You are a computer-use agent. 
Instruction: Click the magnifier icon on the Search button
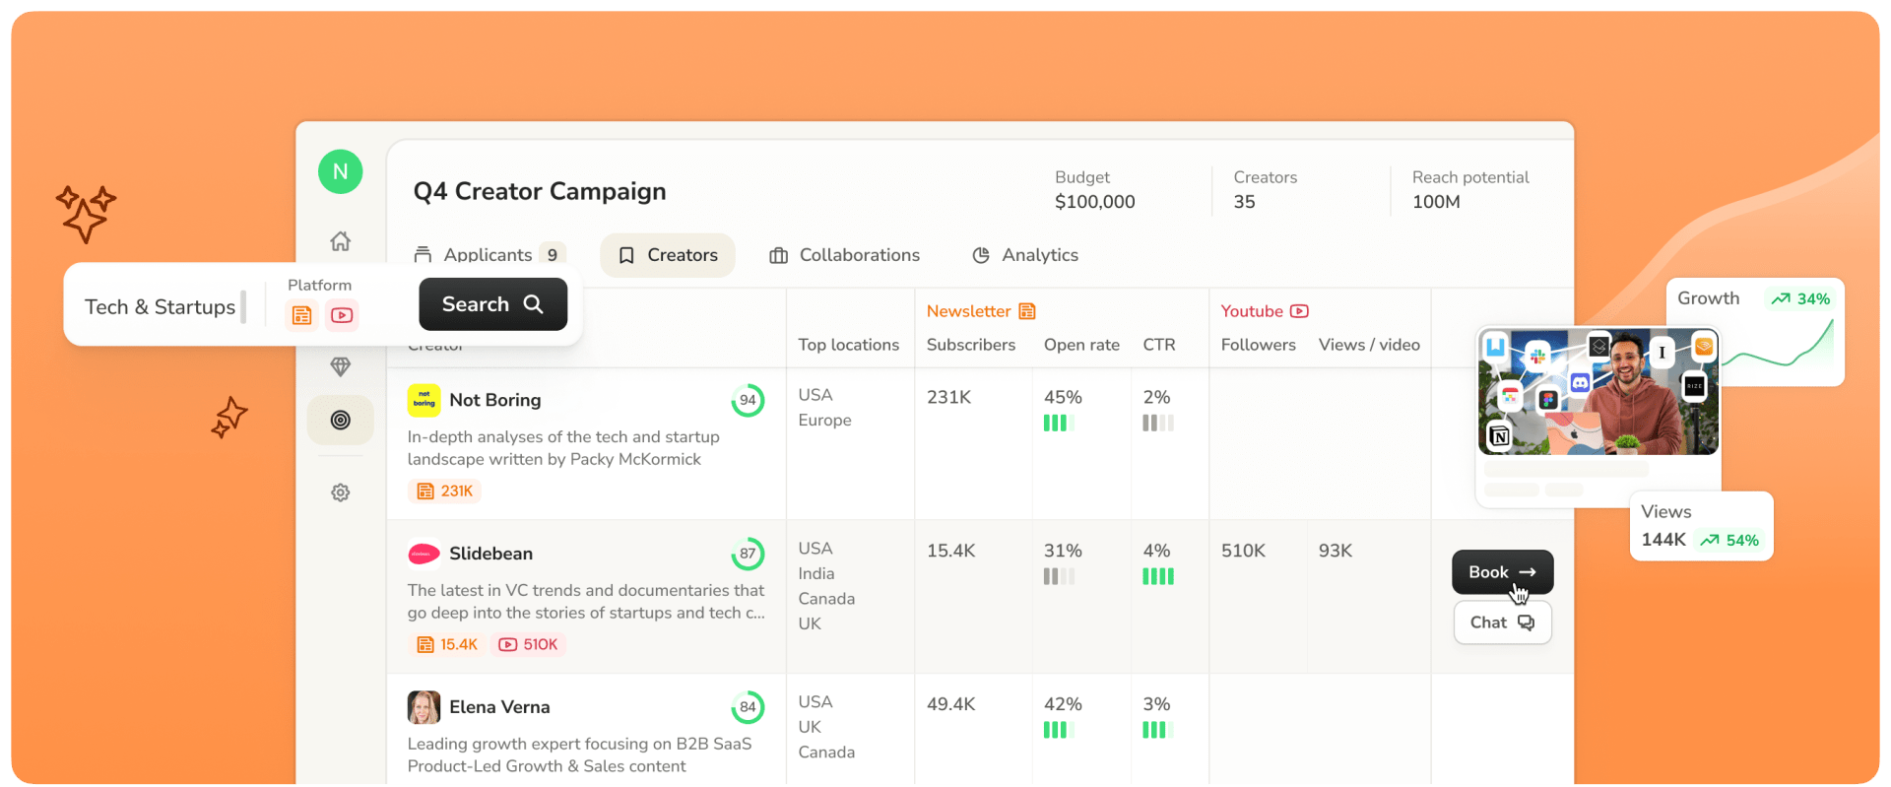(534, 304)
